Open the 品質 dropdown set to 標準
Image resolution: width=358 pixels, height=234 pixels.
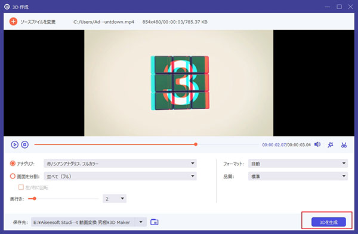pyautogui.click(x=298, y=176)
